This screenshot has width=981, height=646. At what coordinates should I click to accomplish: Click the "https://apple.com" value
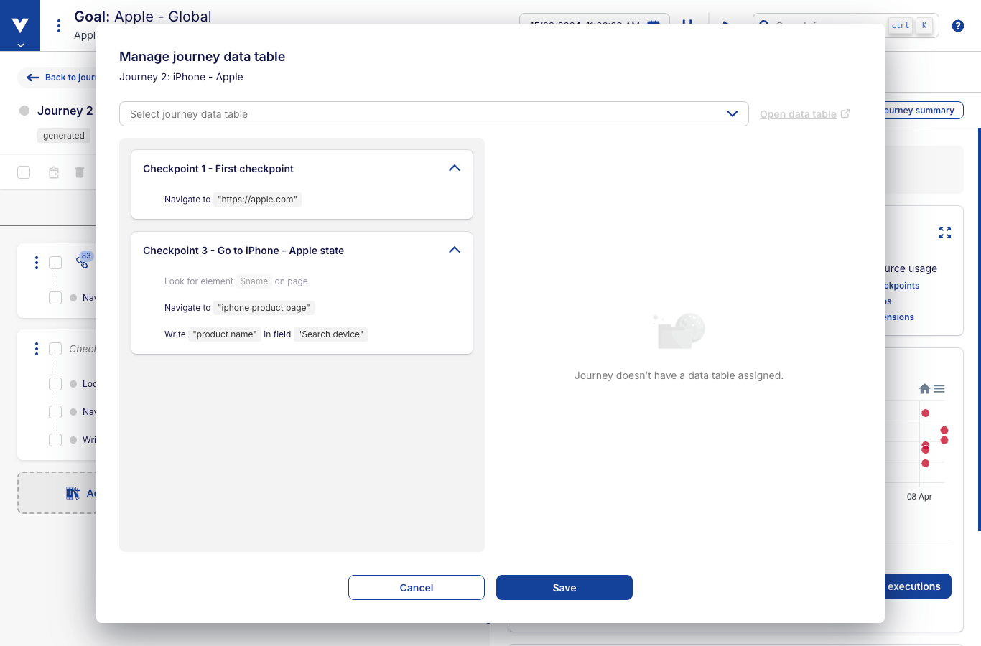click(258, 200)
